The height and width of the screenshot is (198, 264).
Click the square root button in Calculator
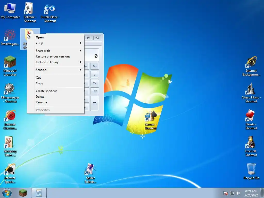point(94,75)
